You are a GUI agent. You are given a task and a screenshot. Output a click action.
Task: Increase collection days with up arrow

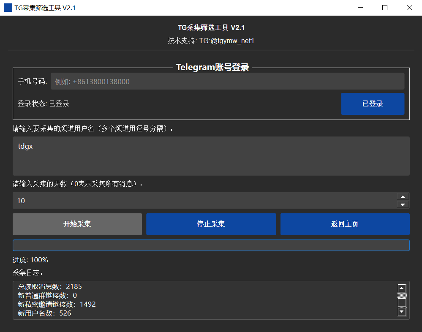[403, 197]
